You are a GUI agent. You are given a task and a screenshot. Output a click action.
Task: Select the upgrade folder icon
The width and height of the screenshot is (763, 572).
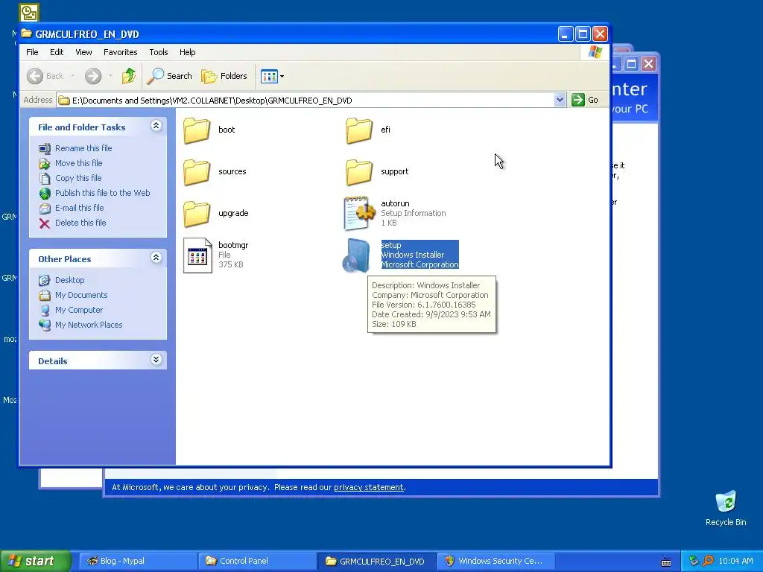(197, 214)
